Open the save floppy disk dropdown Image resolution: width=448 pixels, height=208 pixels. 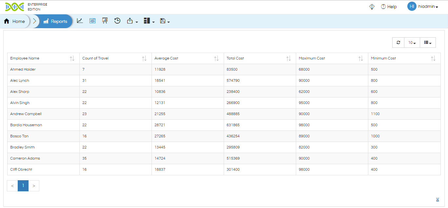[165, 21]
